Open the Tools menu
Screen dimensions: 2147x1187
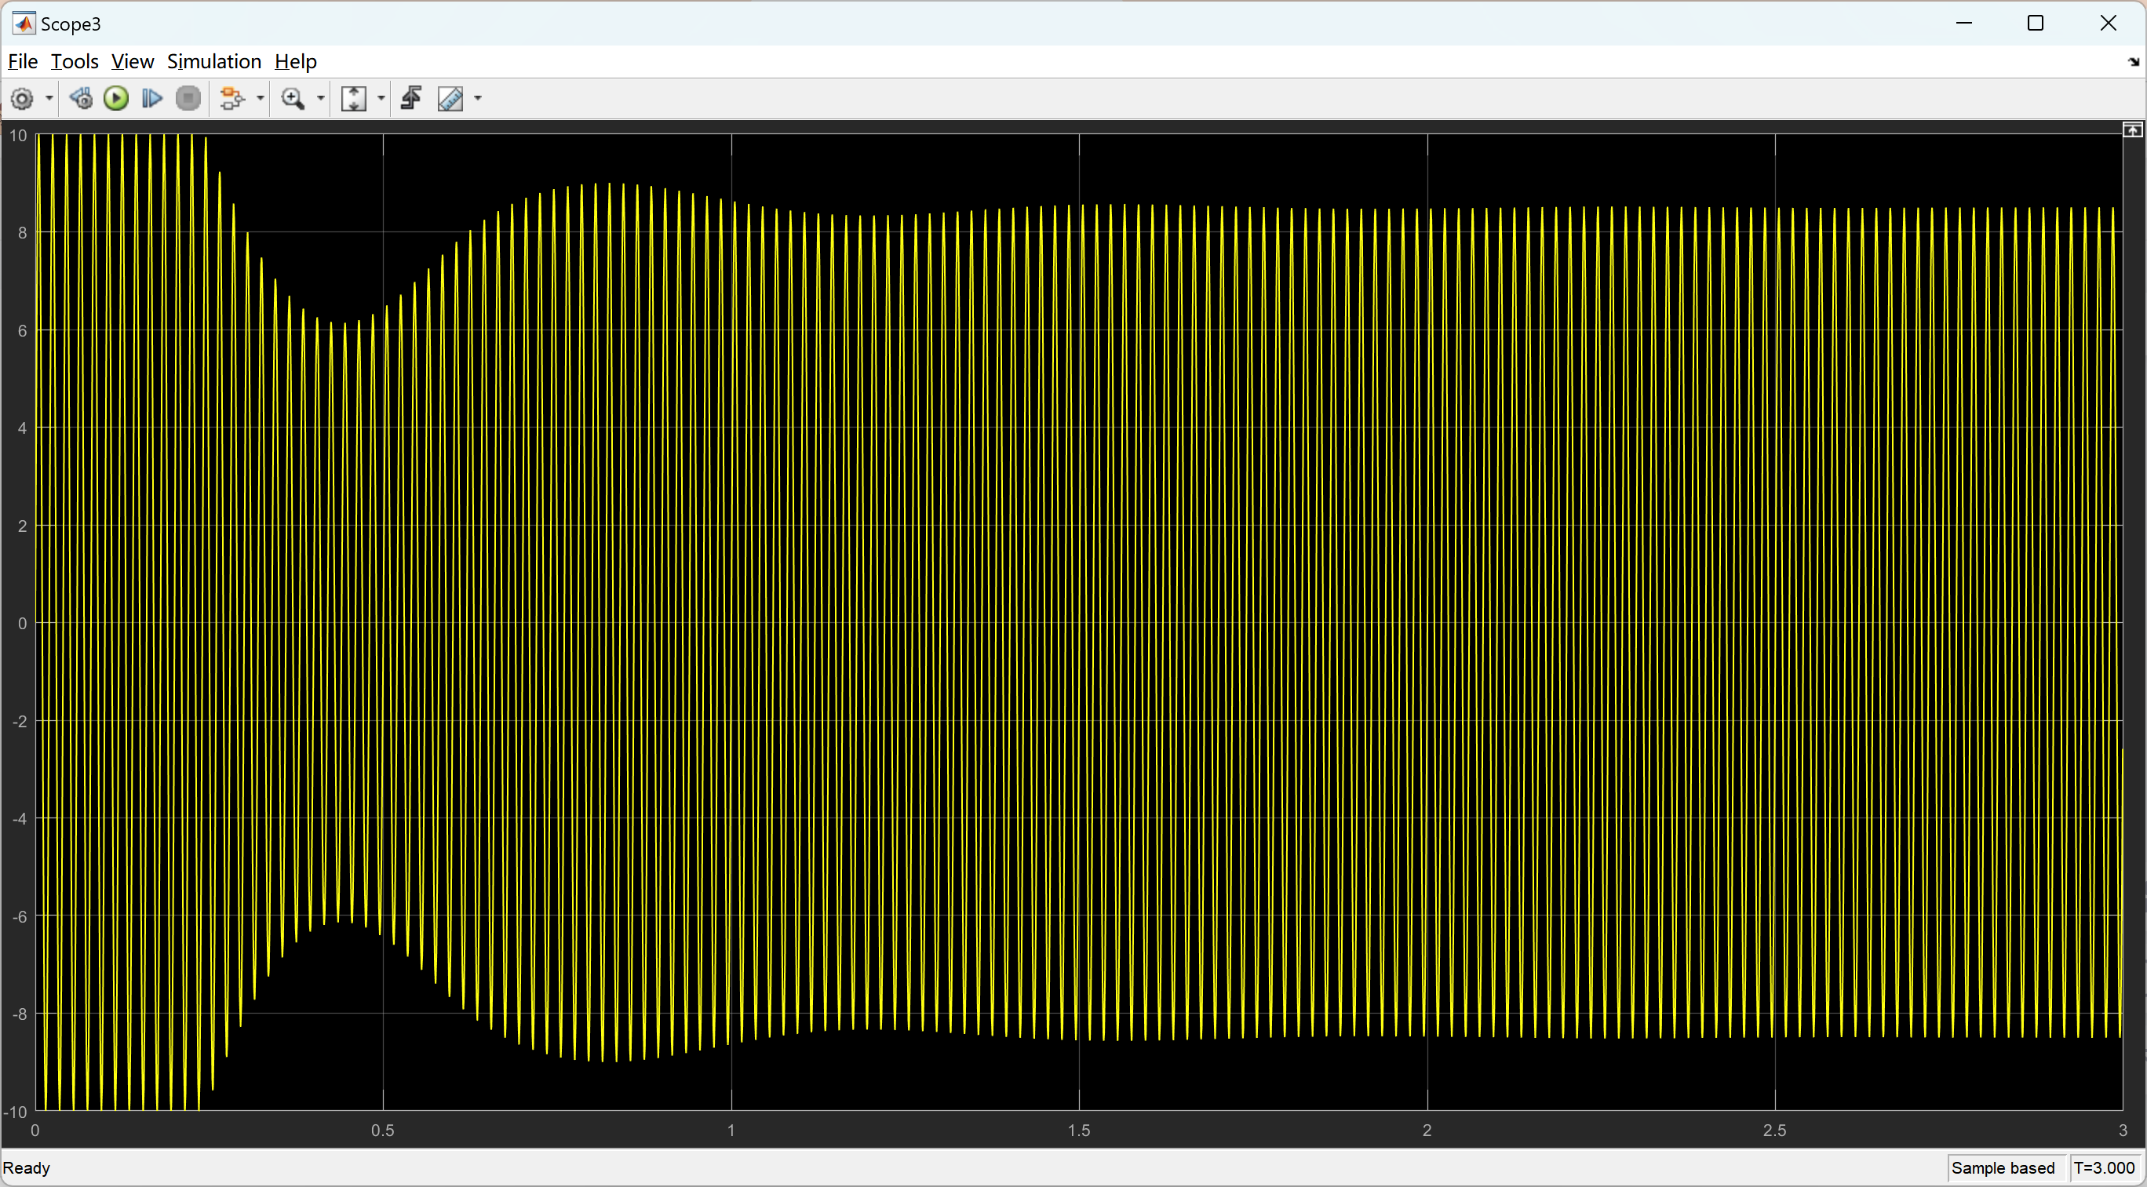point(75,62)
